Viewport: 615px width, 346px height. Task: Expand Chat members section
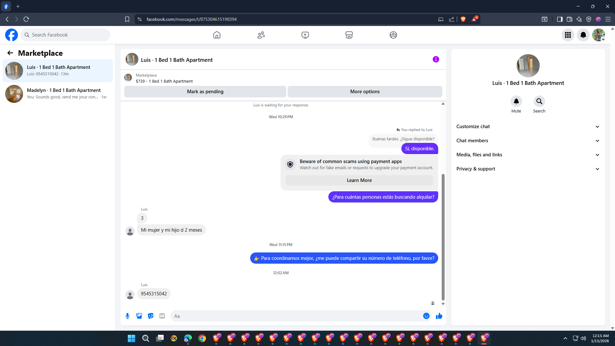click(528, 141)
